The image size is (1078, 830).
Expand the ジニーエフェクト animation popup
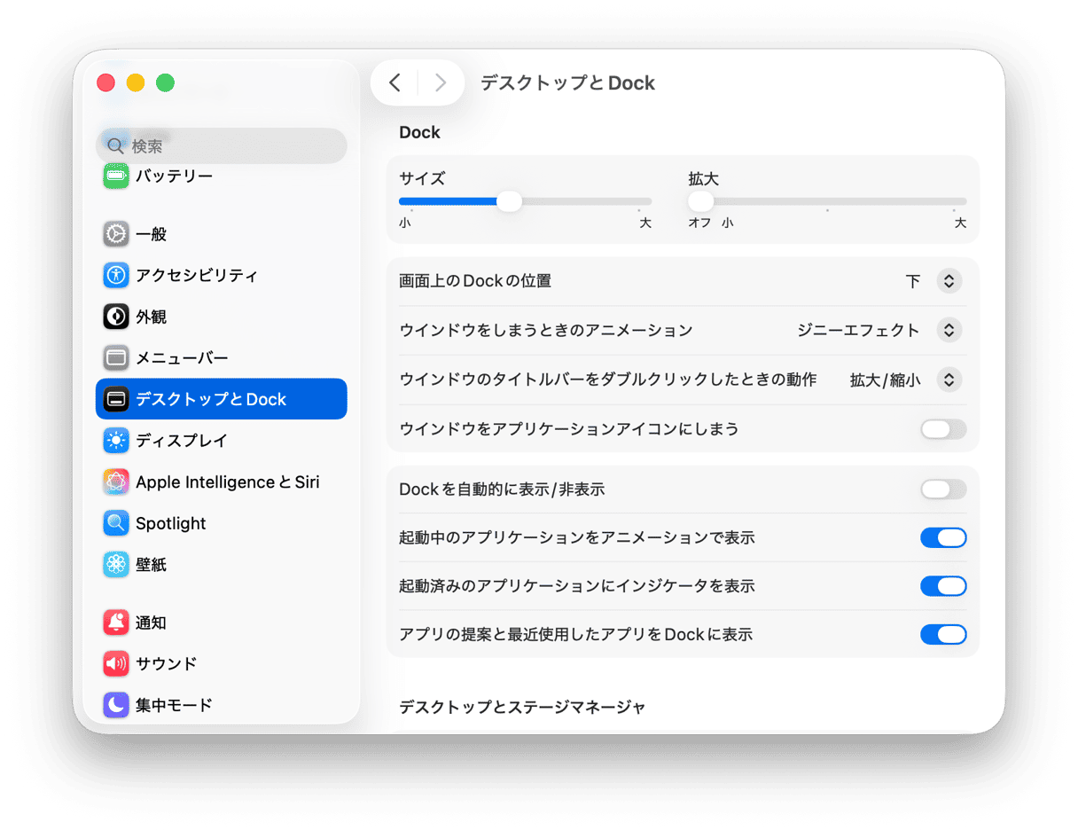coord(948,330)
